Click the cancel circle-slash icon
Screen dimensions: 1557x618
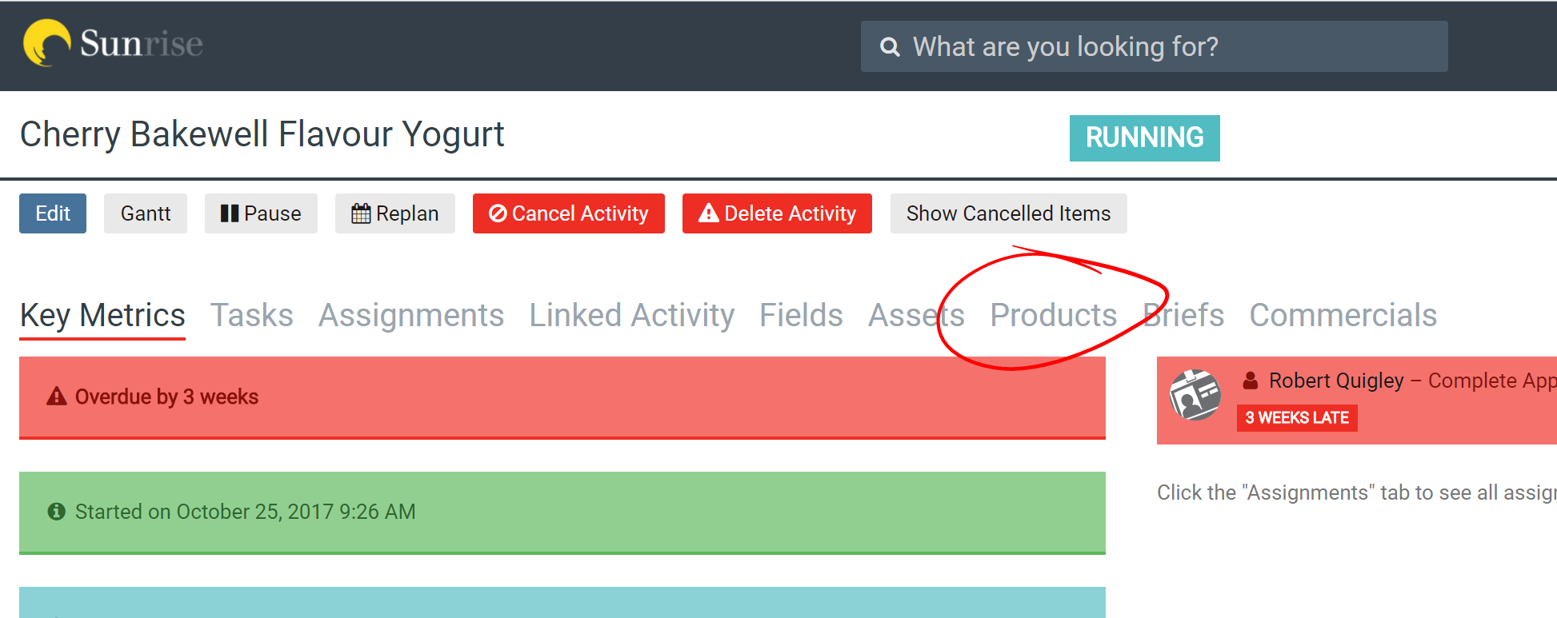coord(498,213)
